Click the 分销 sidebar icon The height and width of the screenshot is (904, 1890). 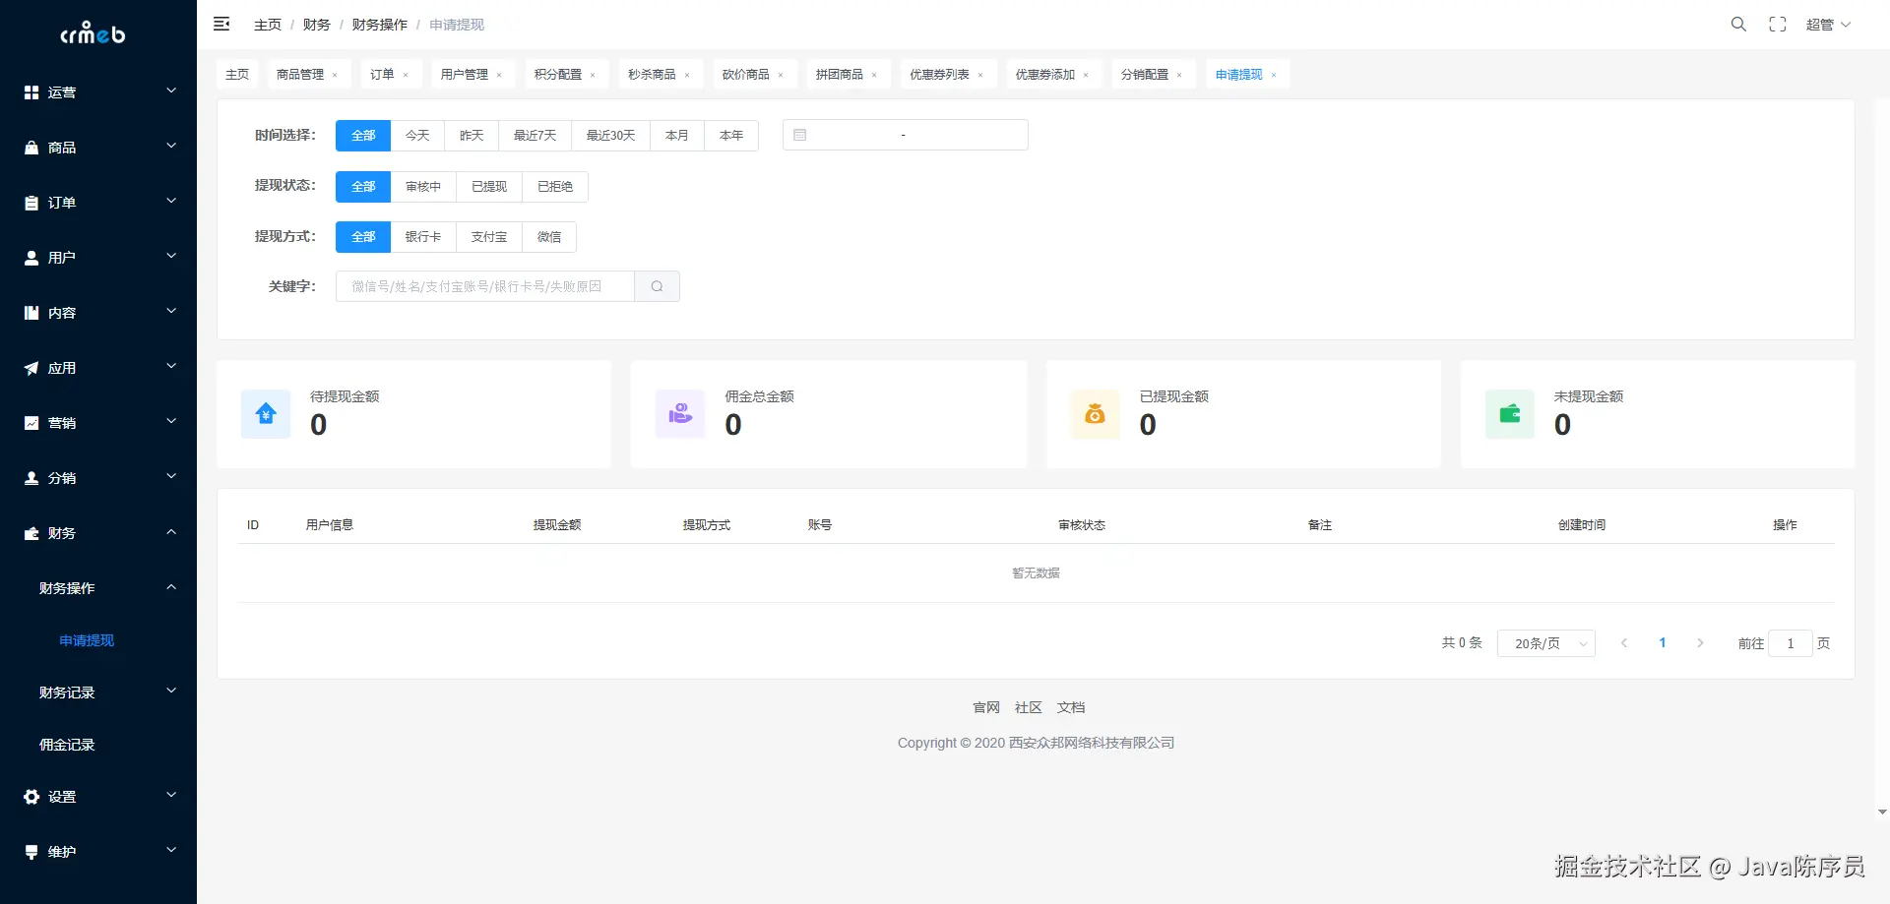31,478
